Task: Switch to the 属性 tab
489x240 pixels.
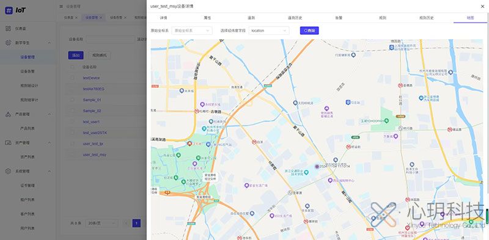Action: (207, 18)
